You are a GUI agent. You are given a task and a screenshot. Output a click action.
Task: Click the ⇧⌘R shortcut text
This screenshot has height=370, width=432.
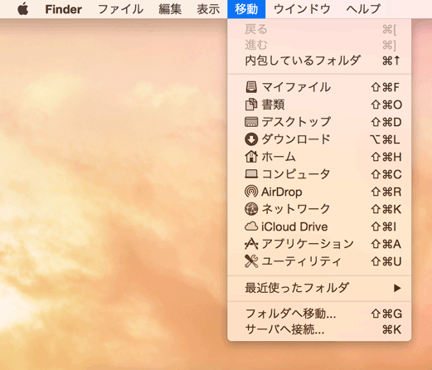[x=386, y=192]
